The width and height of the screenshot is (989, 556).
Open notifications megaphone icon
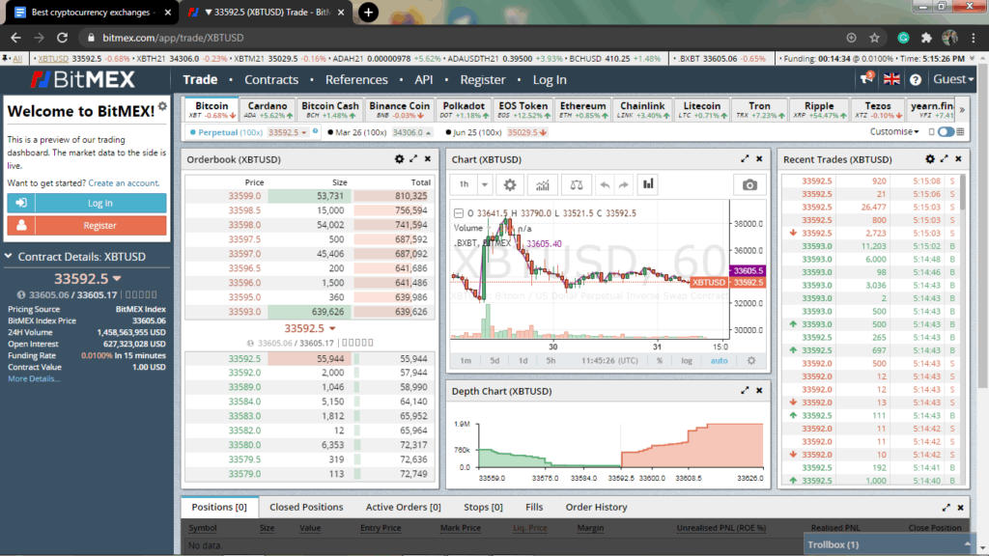[866, 79]
